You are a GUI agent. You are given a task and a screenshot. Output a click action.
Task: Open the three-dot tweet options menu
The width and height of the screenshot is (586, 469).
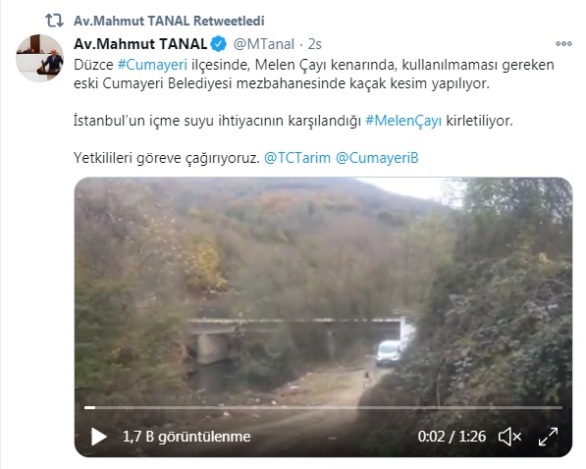coord(563,44)
